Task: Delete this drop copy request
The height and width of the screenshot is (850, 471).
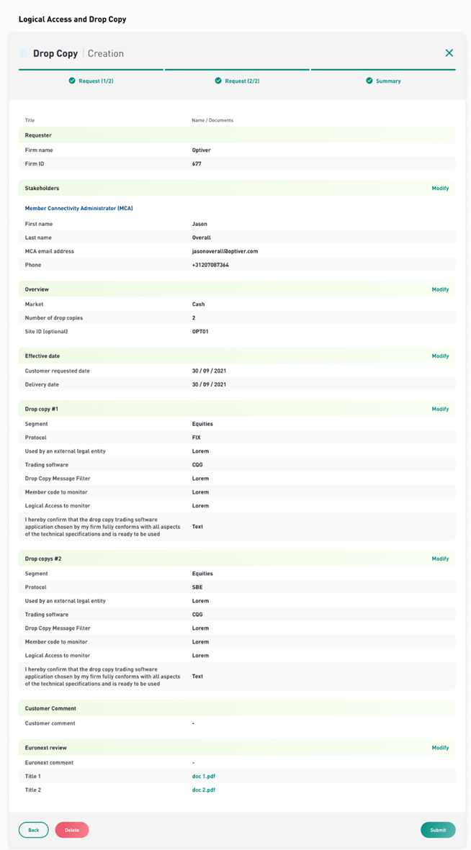Action: tap(71, 830)
